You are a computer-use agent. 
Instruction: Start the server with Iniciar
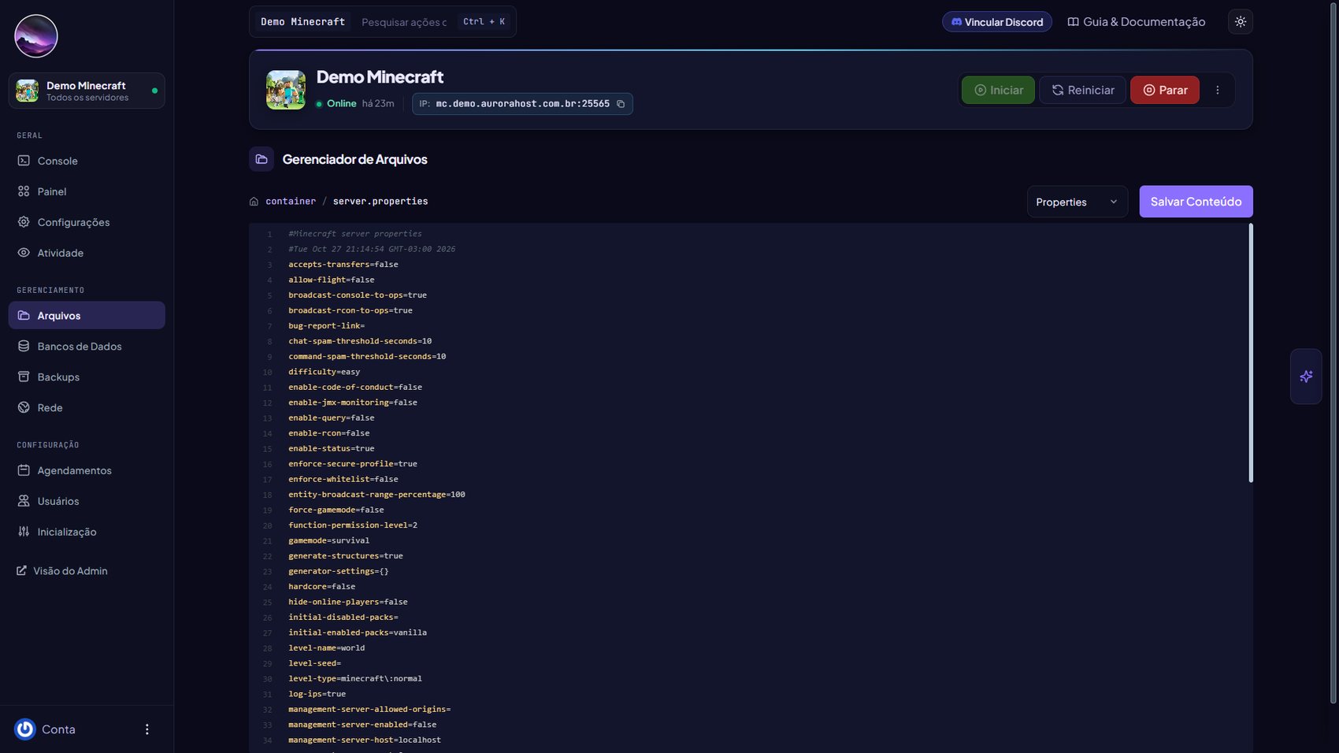pos(998,90)
